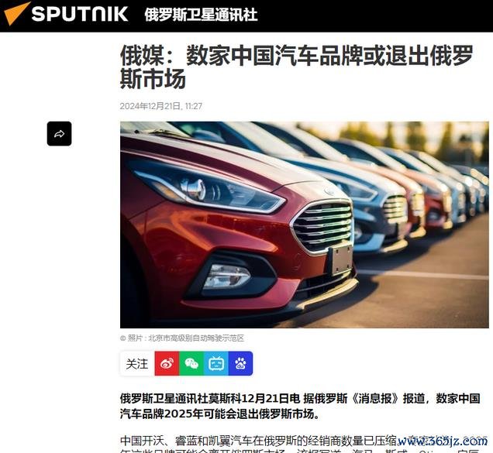The image size is (493, 453).
Task: Open the parked cars article photo
Action: click(305, 225)
